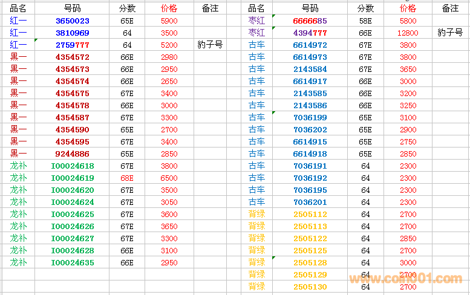Screen dimensions: 470x295
Task: Select the number cell 2759777
Action: (x=72, y=45)
